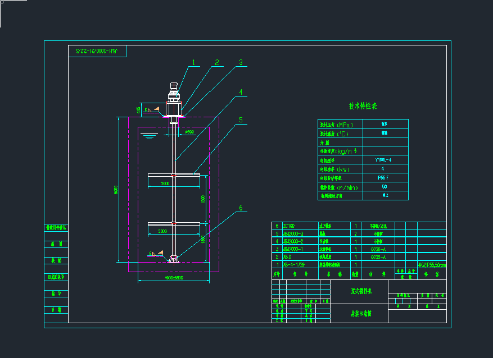Select the Y160L-4 motor model cell
The height and width of the screenshot is (358, 493).
coord(385,160)
